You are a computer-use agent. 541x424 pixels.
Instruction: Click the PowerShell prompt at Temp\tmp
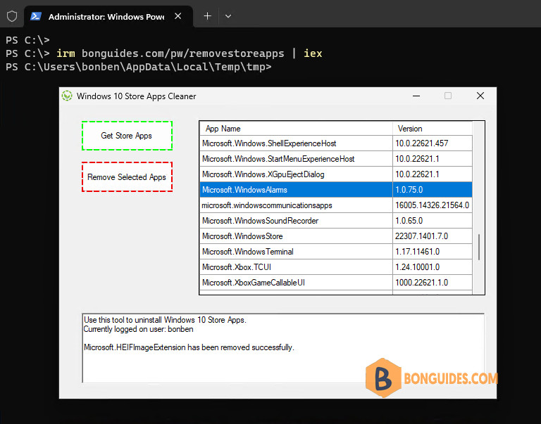click(x=138, y=67)
